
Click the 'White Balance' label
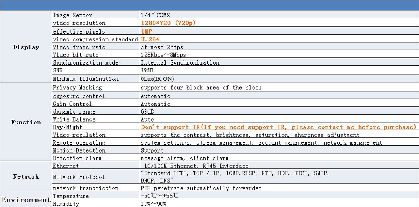pos(74,119)
